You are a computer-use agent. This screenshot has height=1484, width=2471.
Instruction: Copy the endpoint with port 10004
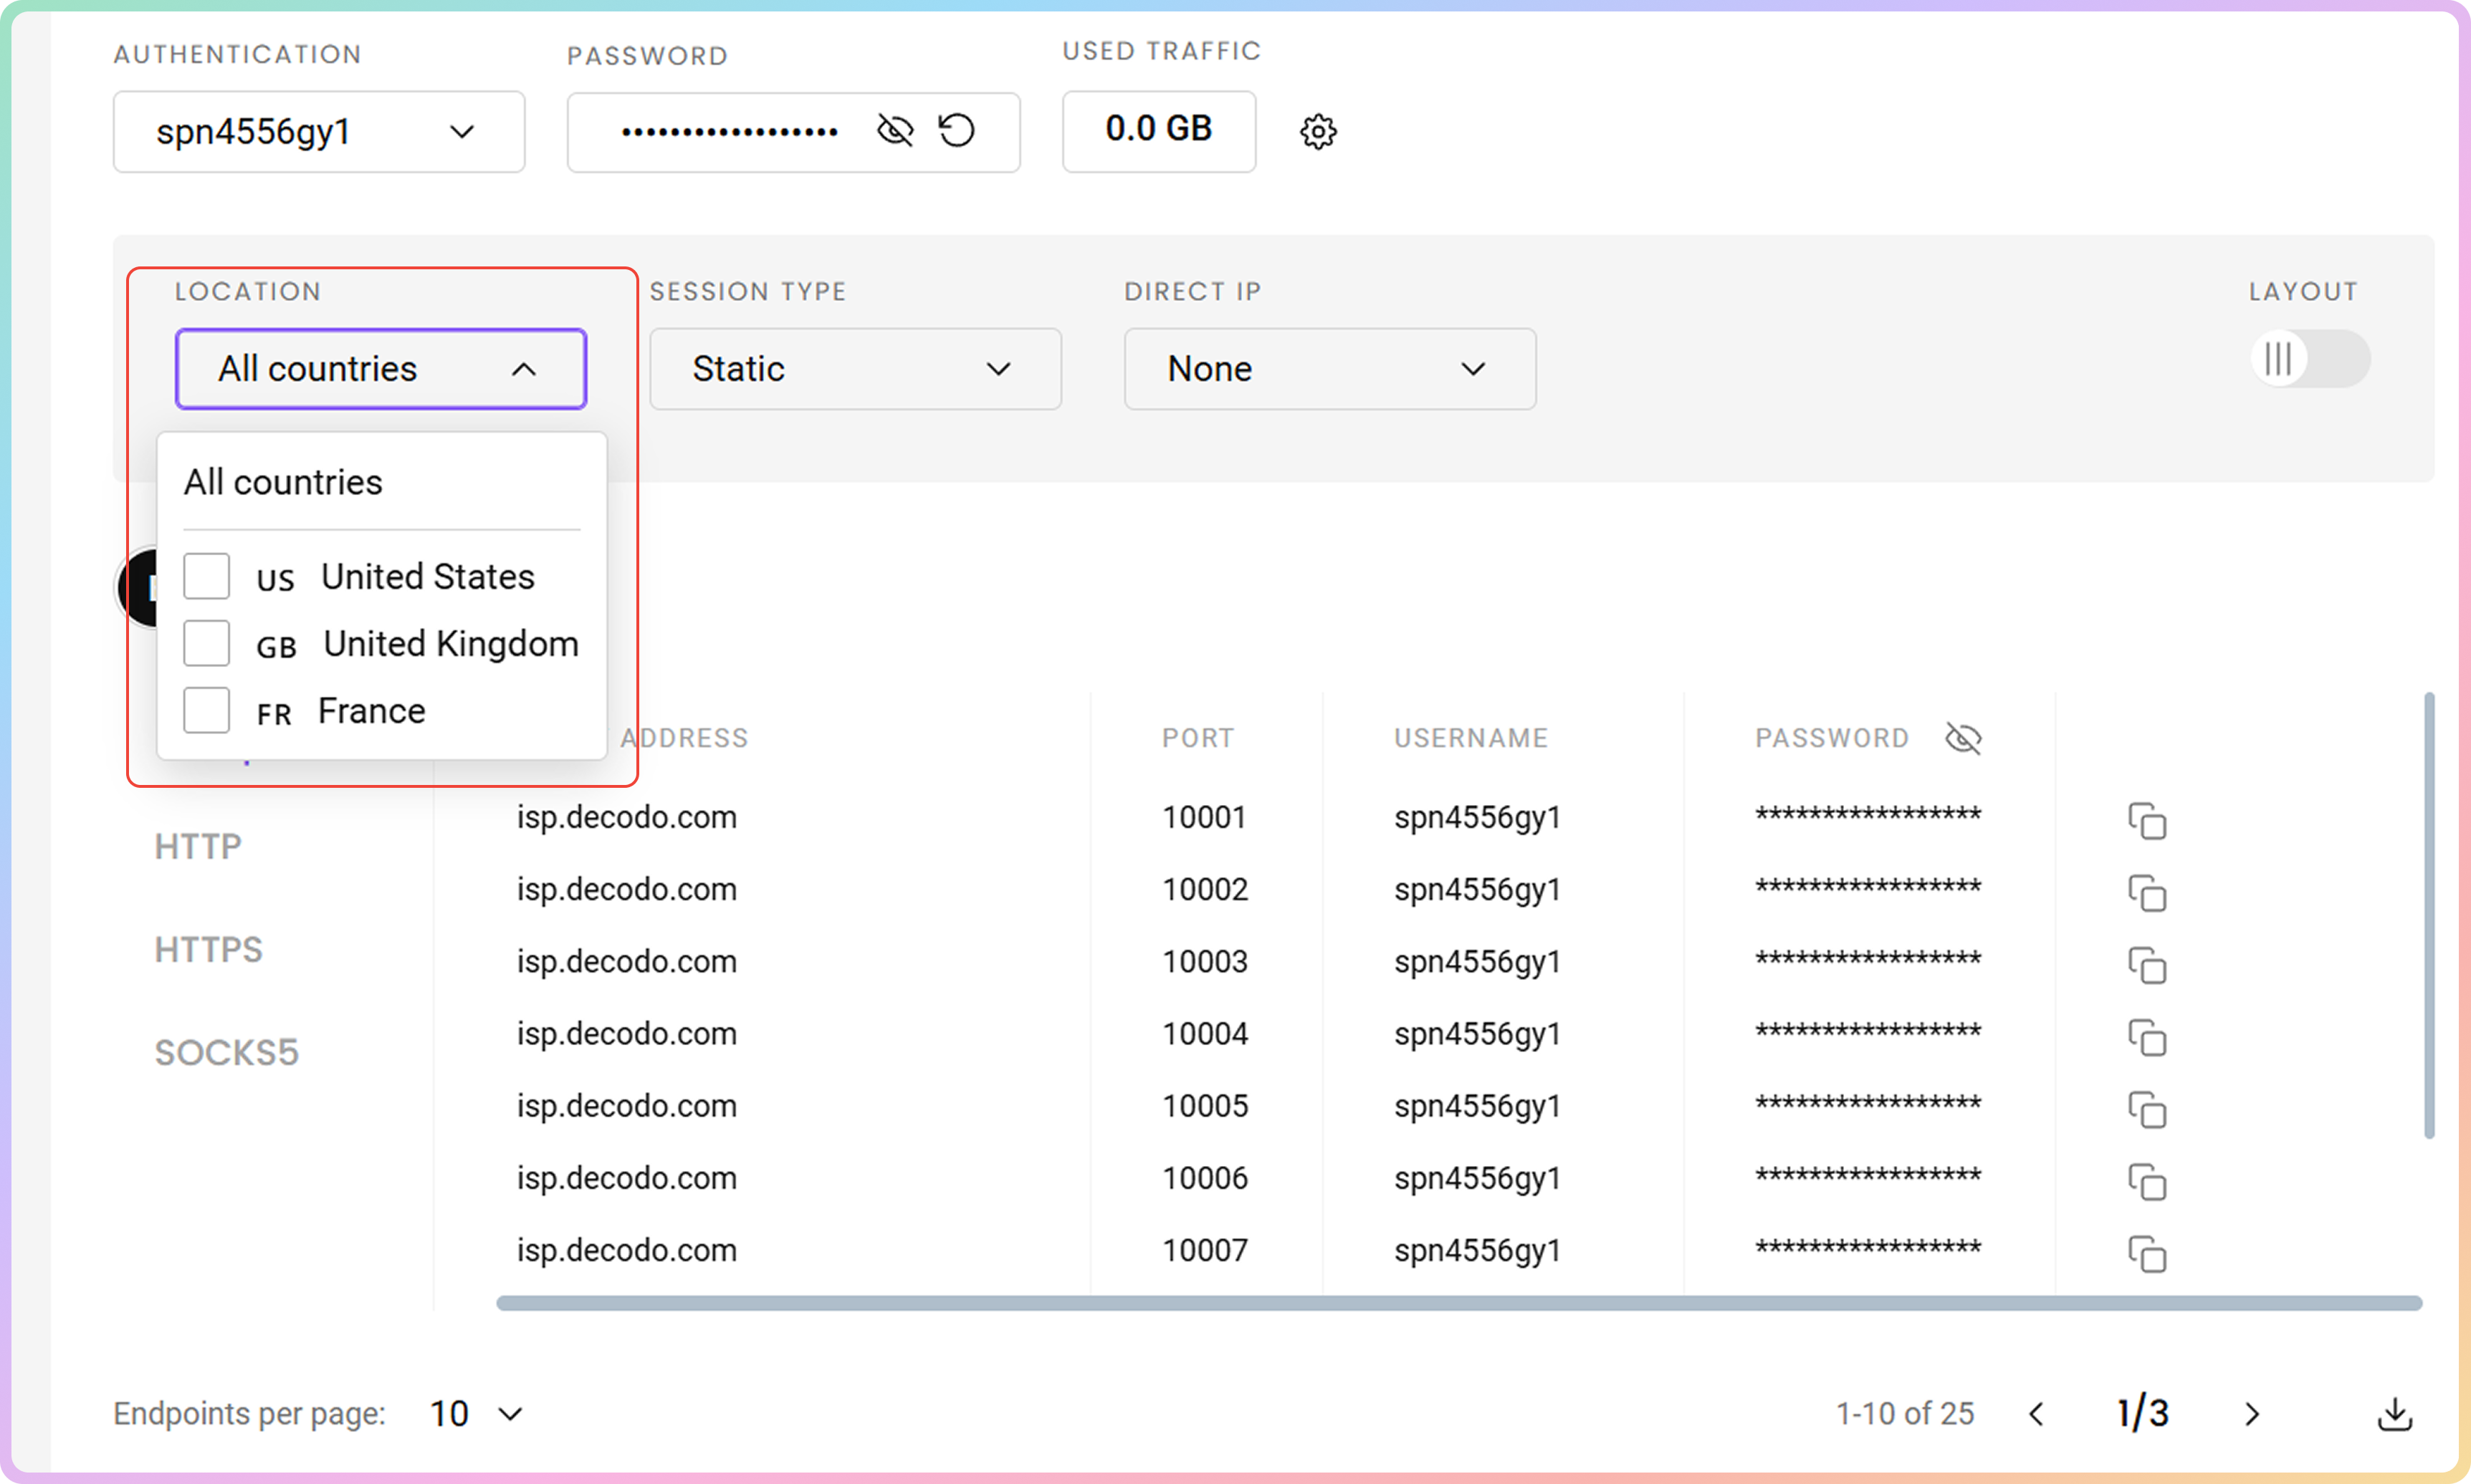tap(2147, 1038)
